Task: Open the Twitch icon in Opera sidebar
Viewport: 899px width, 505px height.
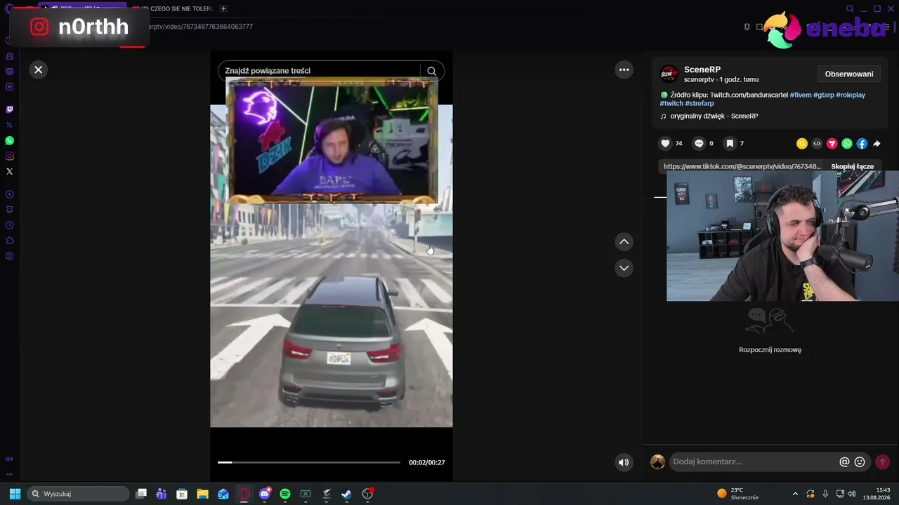Action: pos(10,109)
